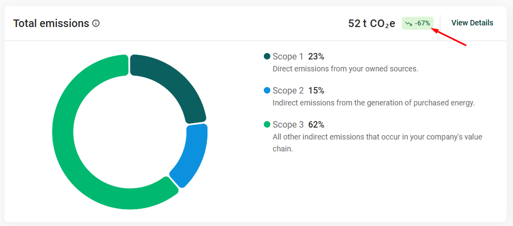The width and height of the screenshot is (513, 226).
Task: Click the 'Direct emissions from your owned sources' description
Action: pyautogui.click(x=345, y=69)
